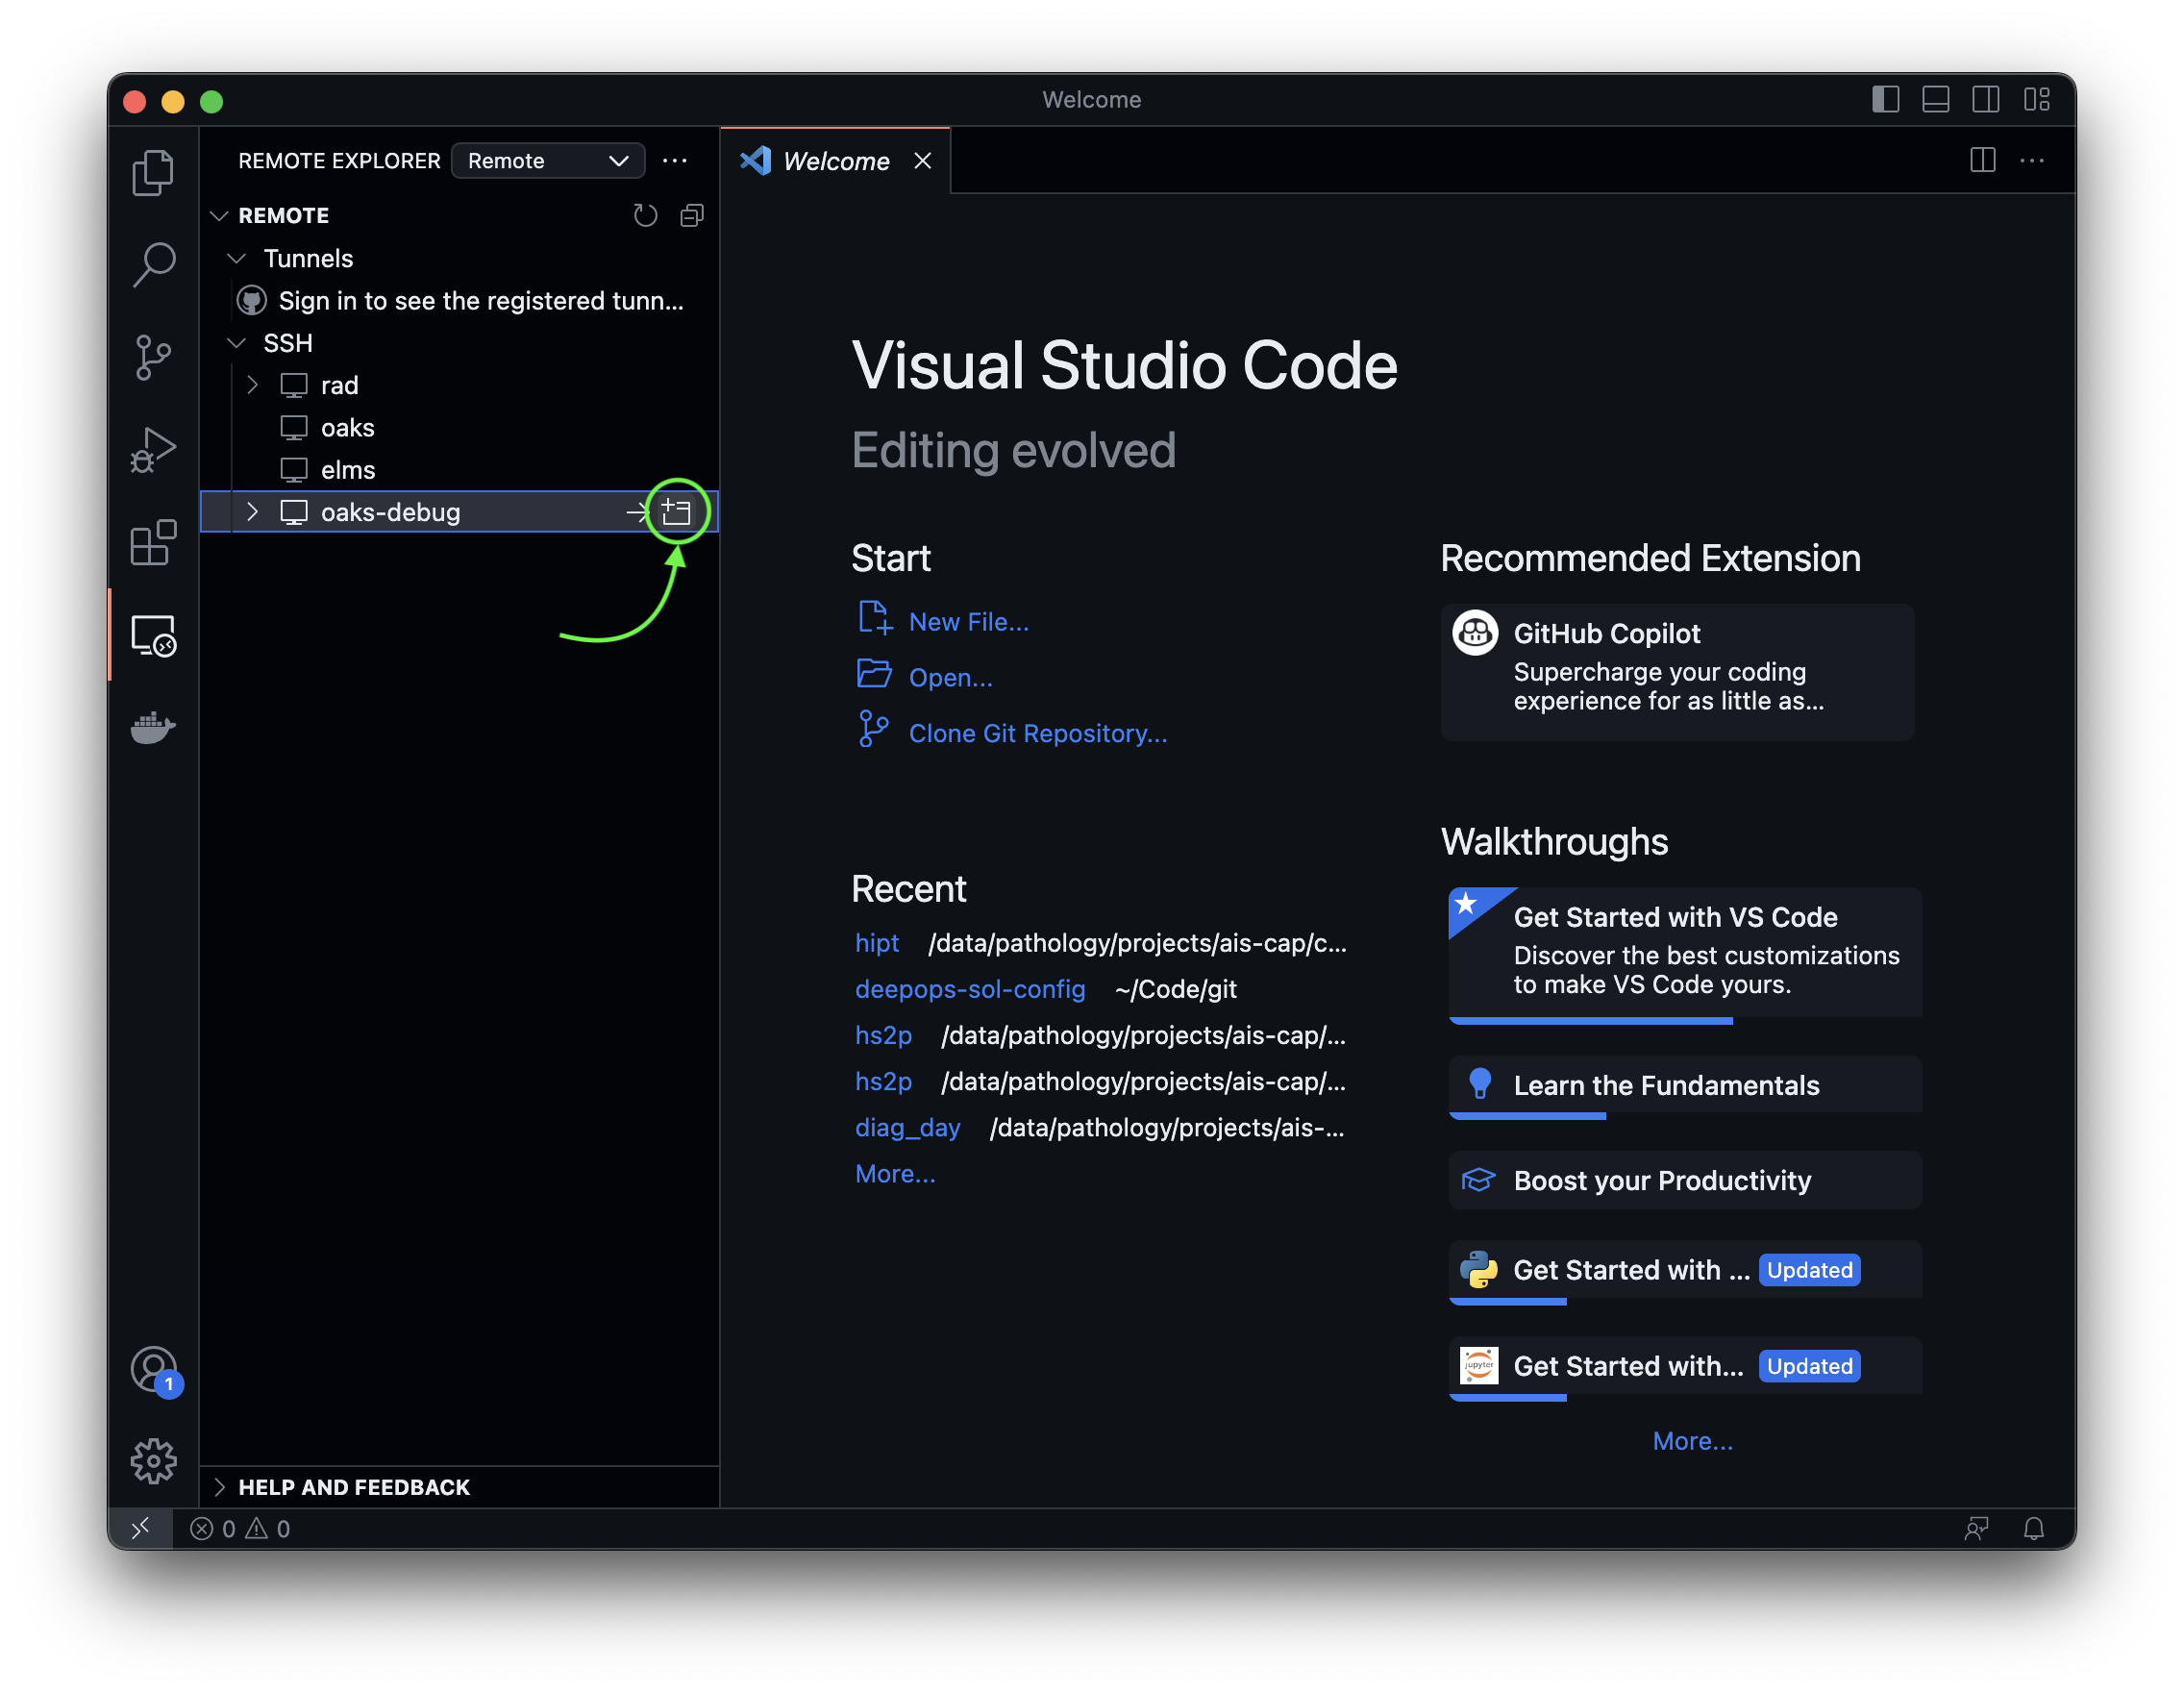
Task: Select the Welcome editor tab
Action: [x=836, y=160]
